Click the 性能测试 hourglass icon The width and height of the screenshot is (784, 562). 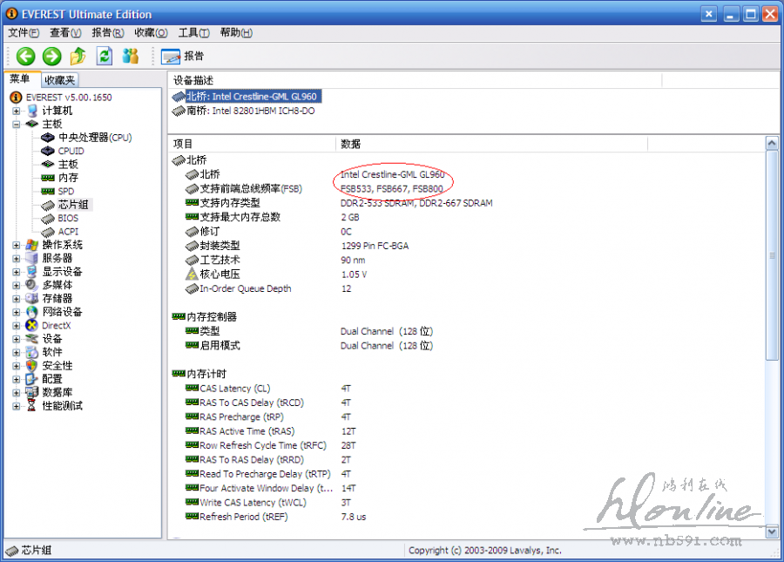(31, 405)
